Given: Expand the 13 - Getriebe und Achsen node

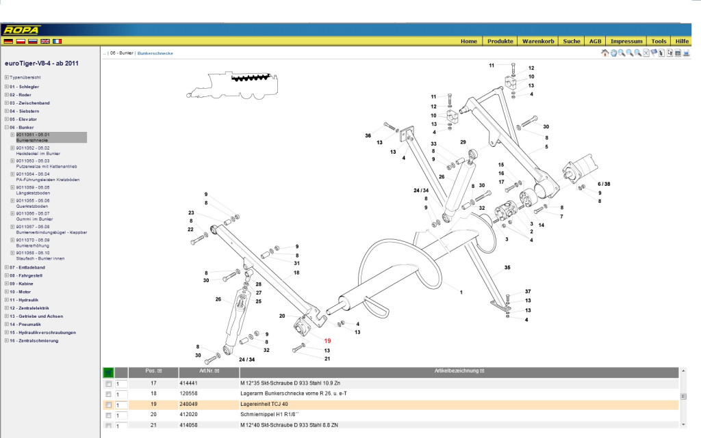Looking at the screenshot, I should point(7,316).
